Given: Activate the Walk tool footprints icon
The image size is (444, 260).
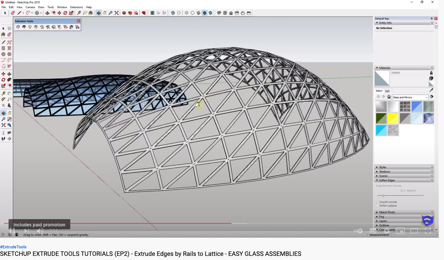Looking at the screenshot, I should pyautogui.click(x=3, y=139).
